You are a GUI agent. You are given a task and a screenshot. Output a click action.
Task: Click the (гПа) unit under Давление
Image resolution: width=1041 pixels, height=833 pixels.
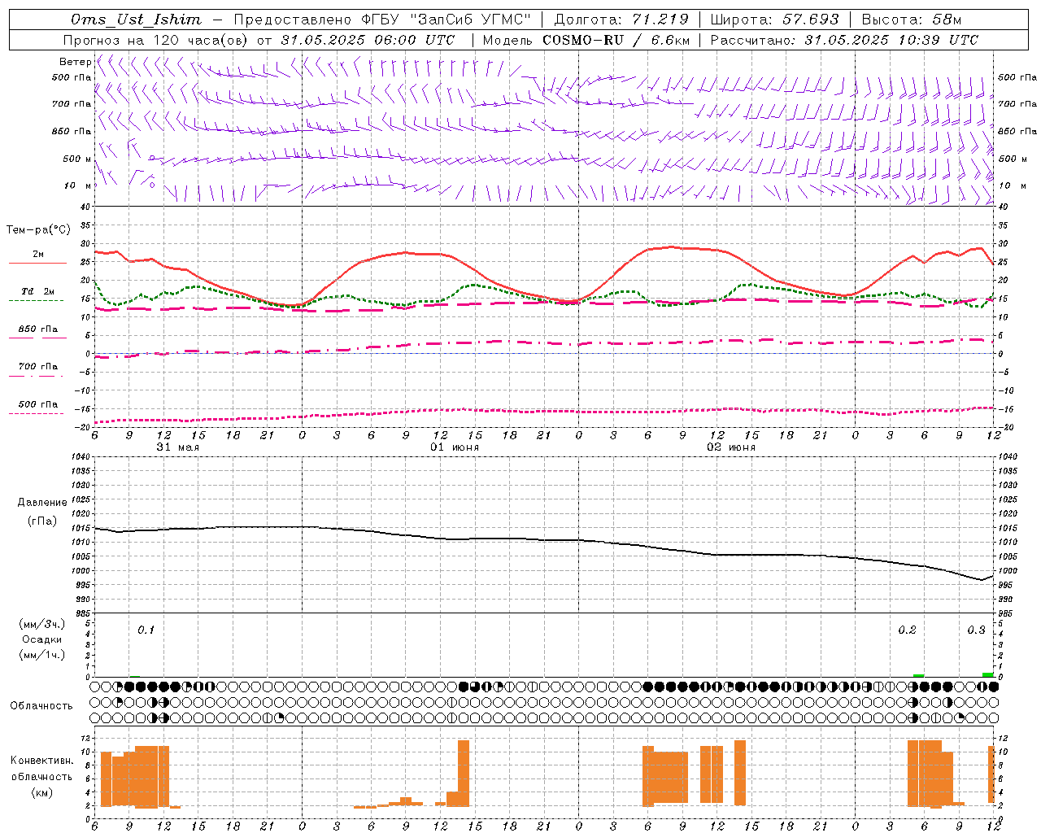coord(41,521)
